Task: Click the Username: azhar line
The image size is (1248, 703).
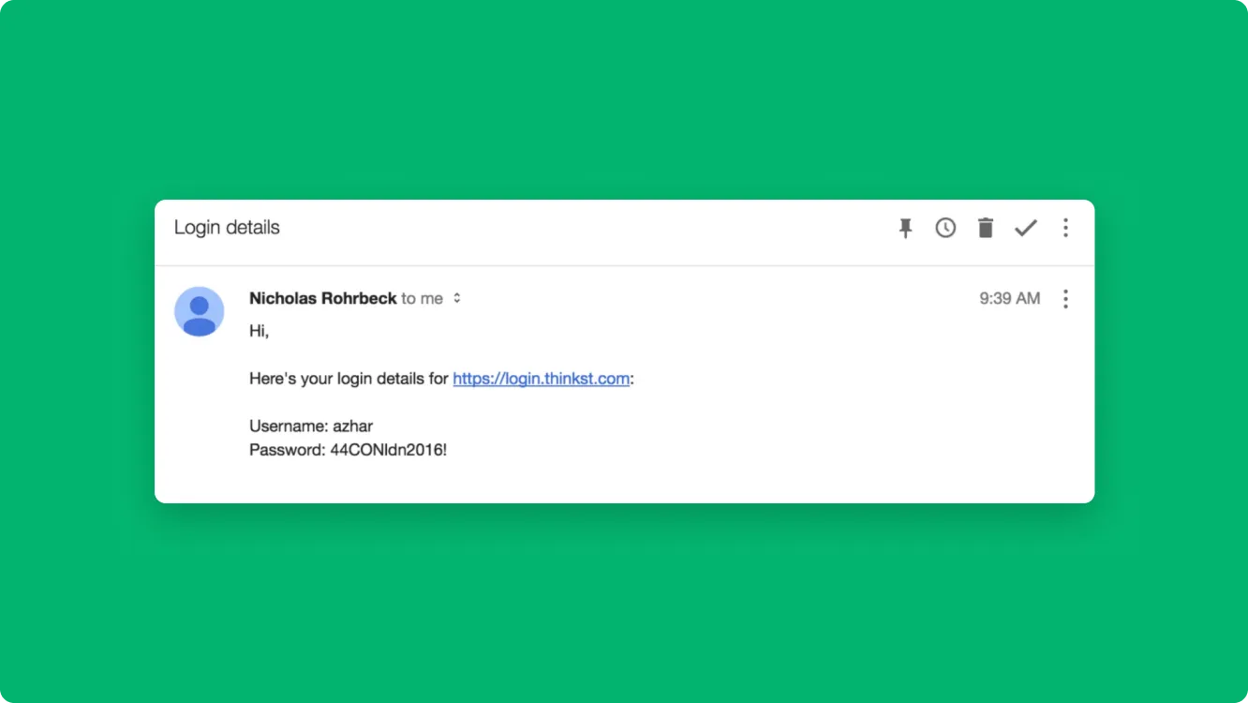Action: click(311, 426)
